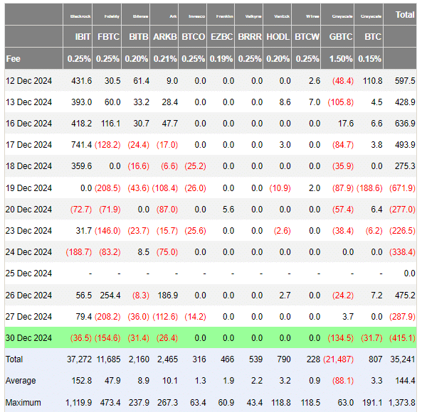Click the Total header in top-right corner
422x412 pixels.
click(x=405, y=14)
